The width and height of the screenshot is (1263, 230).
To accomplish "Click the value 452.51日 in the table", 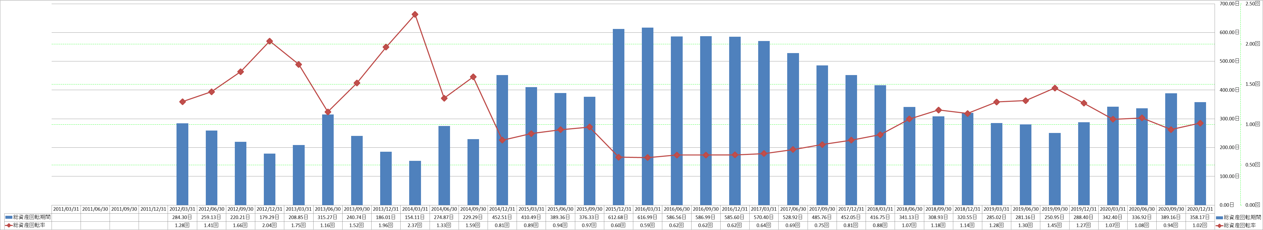I will [502, 217].
